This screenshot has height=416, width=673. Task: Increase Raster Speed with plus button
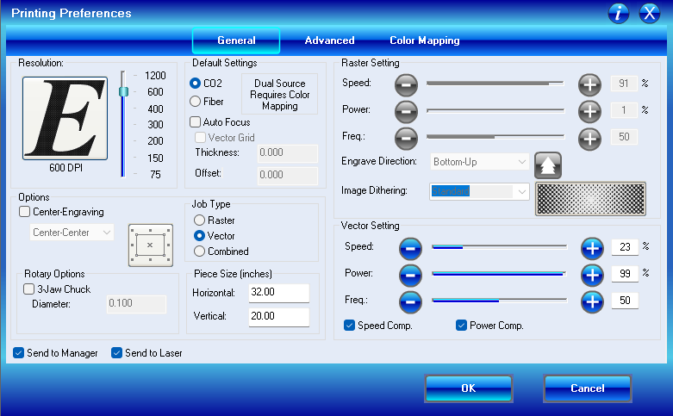pos(589,85)
